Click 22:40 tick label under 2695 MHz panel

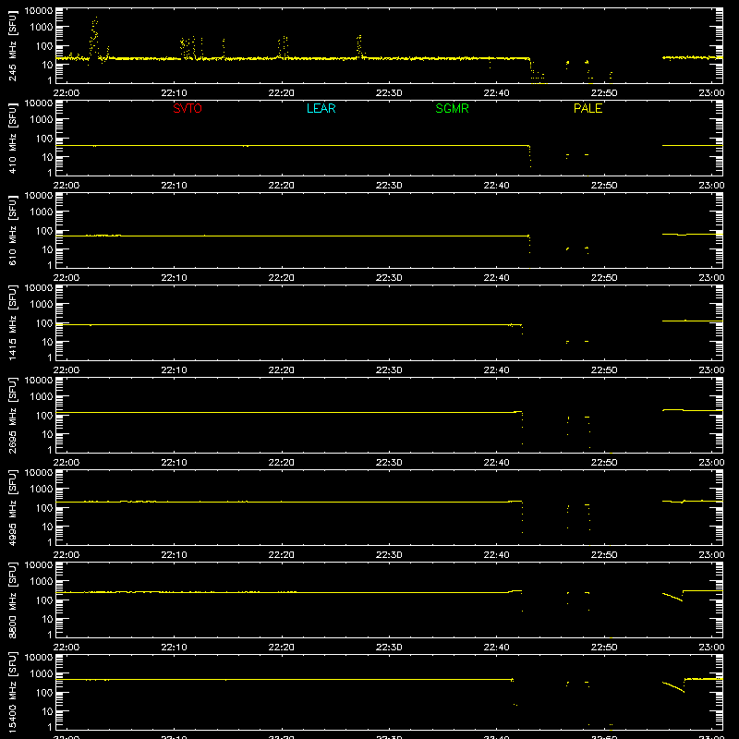point(496,463)
